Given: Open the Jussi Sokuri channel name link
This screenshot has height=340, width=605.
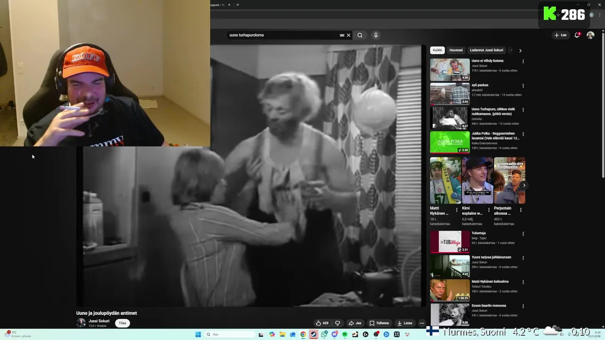Looking at the screenshot, I should [x=99, y=321].
